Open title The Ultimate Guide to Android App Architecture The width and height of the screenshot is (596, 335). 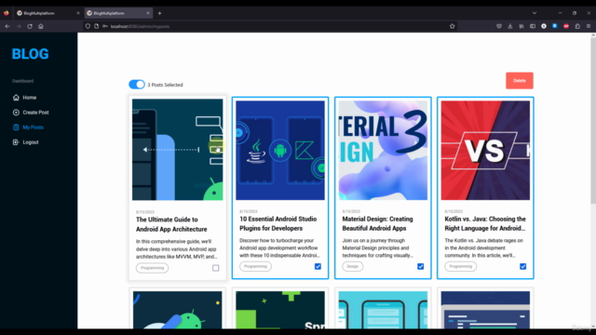(x=171, y=224)
